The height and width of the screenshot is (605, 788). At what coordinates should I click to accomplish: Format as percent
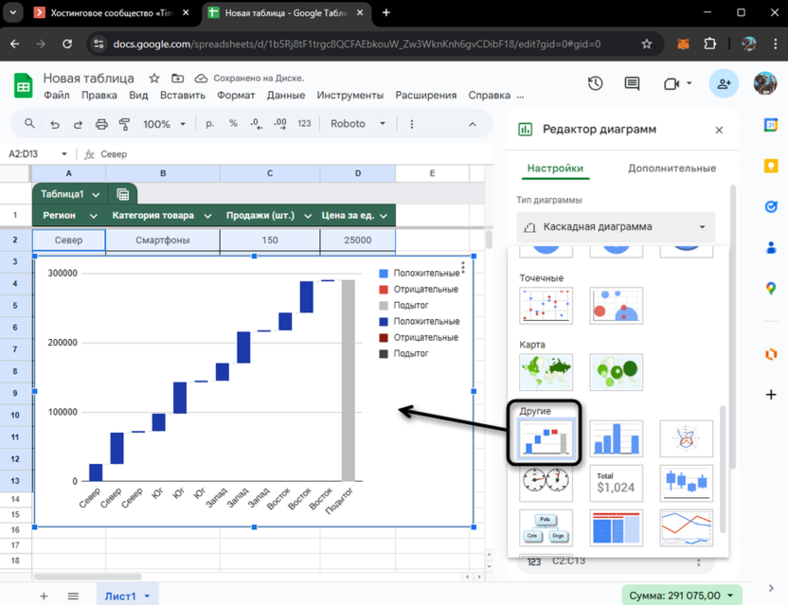click(x=233, y=124)
